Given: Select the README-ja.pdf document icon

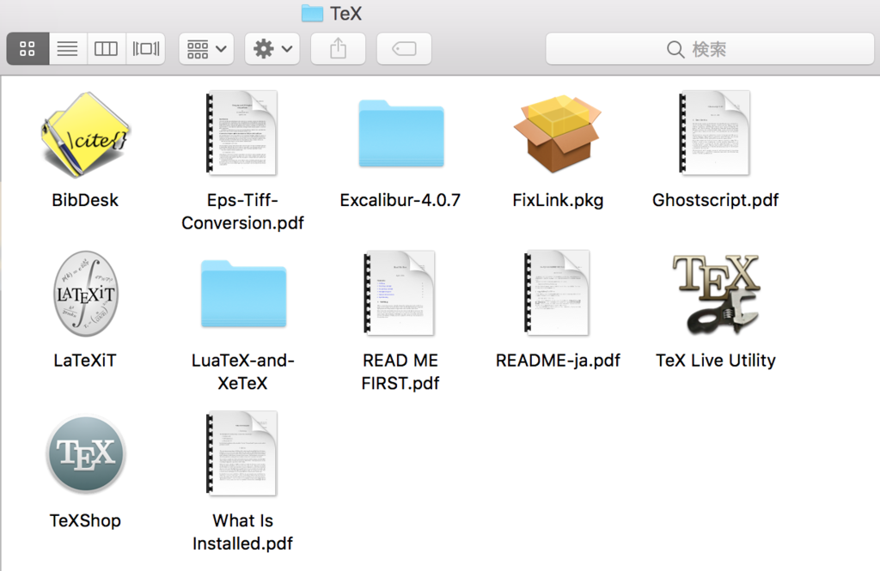Looking at the screenshot, I should tap(557, 293).
